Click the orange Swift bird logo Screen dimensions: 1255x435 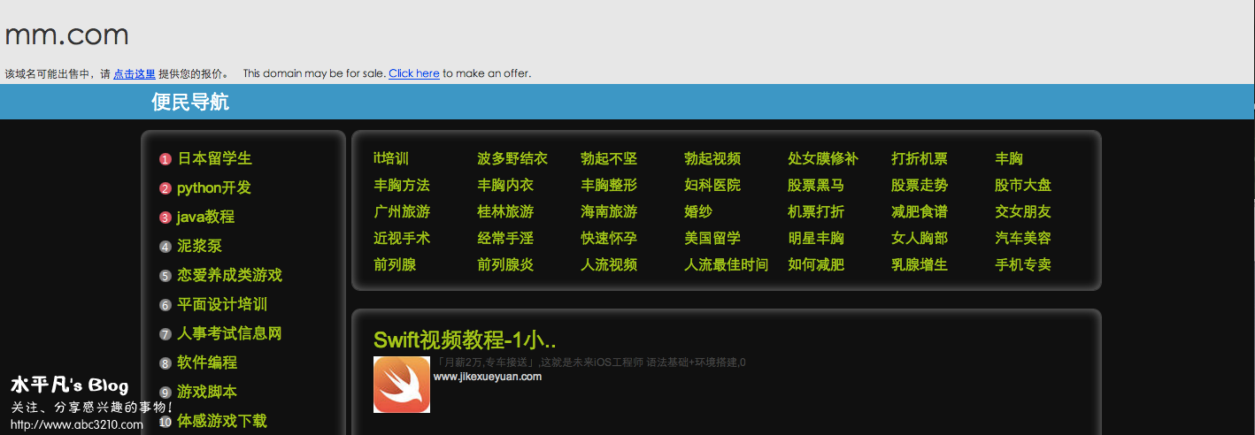[401, 385]
